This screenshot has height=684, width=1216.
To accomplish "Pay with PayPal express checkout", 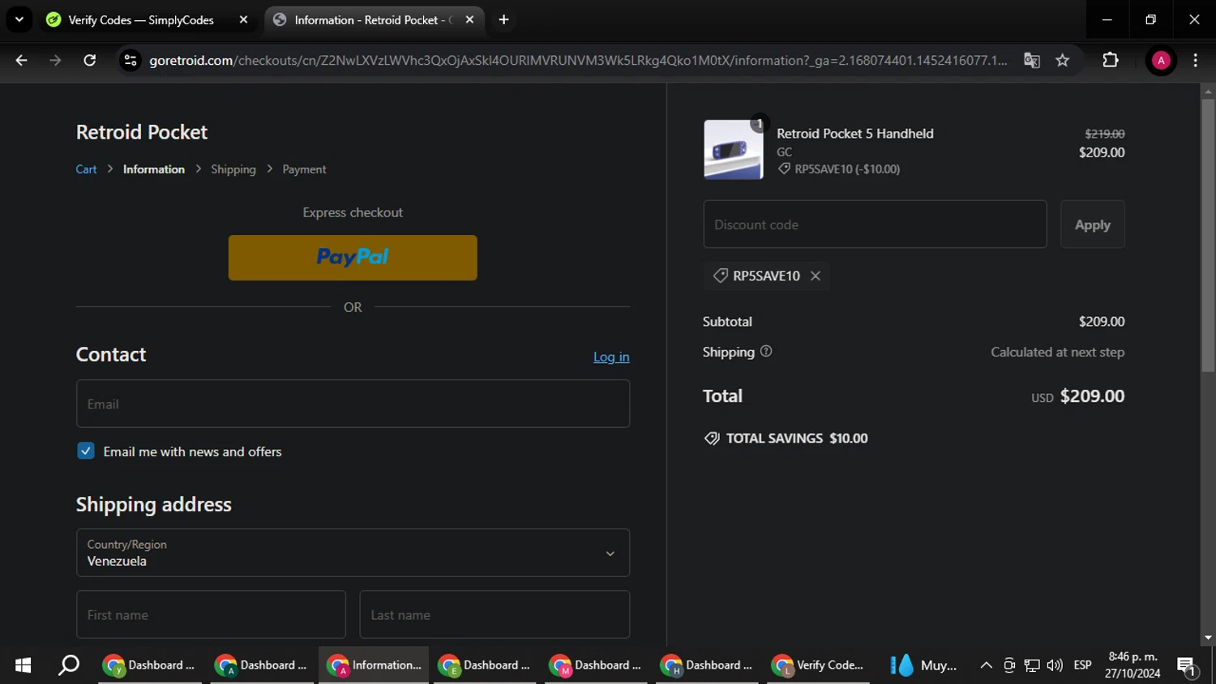I will [x=353, y=258].
